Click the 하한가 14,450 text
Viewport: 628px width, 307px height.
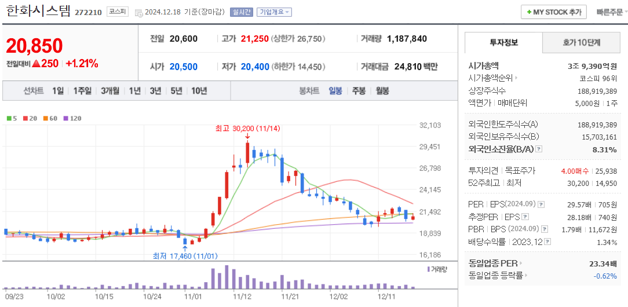(x=298, y=67)
